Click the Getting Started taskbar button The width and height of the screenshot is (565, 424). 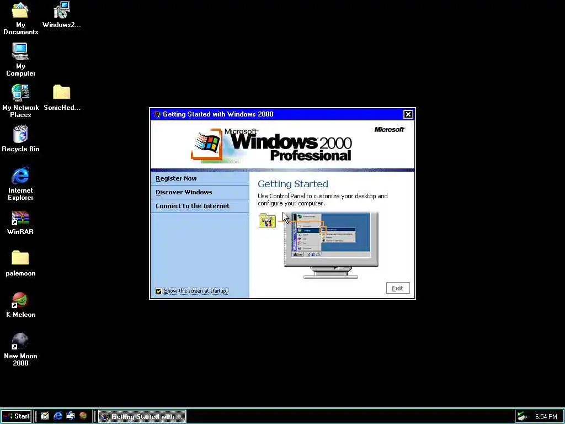(x=142, y=416)
